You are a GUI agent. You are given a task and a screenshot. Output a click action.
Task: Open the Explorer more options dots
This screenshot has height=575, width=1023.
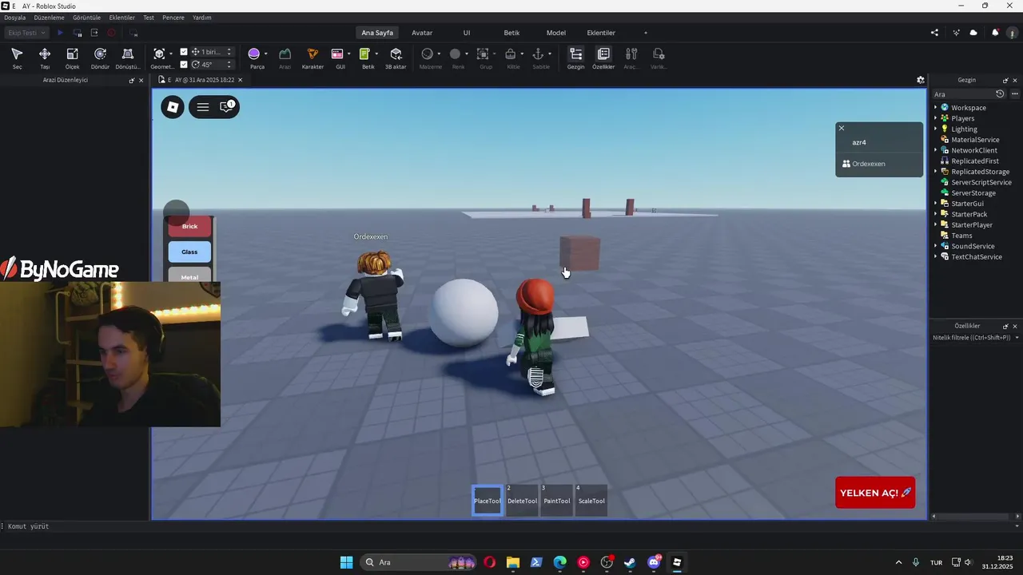tap(1015, 94)
